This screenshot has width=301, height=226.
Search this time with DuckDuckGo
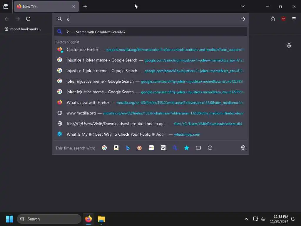click(x=140, y=148)
